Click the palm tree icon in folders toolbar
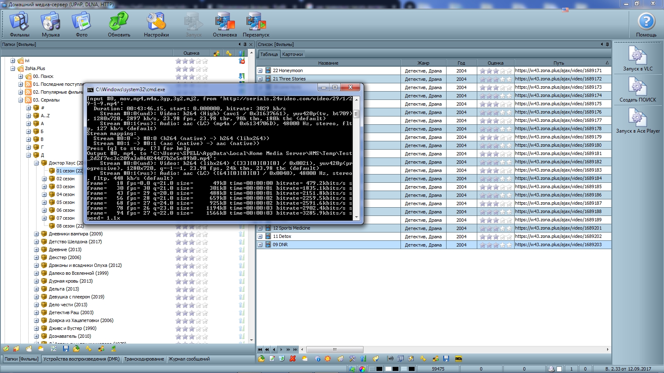Viewport: 664px width, 373px height. (x=113, y=349)
